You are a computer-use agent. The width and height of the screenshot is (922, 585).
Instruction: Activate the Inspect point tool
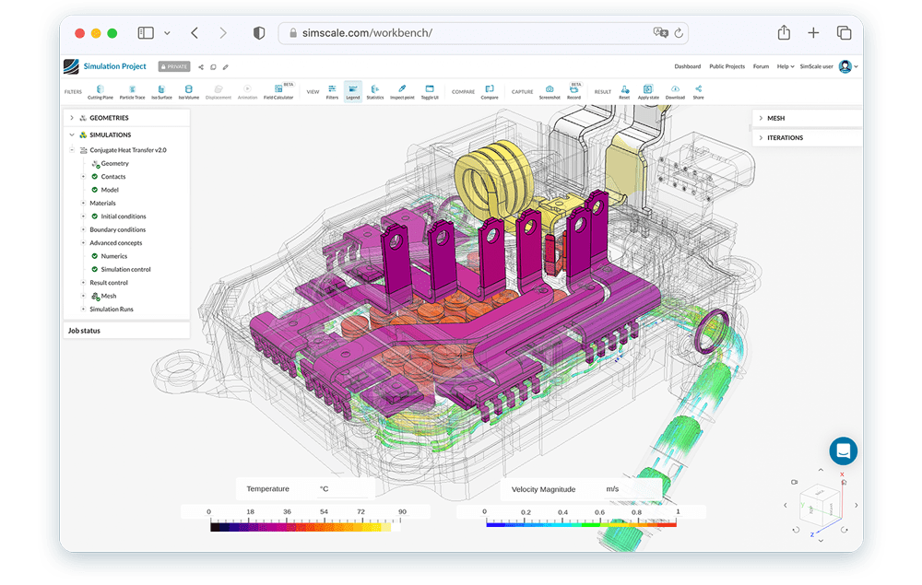tap(402, 91)
